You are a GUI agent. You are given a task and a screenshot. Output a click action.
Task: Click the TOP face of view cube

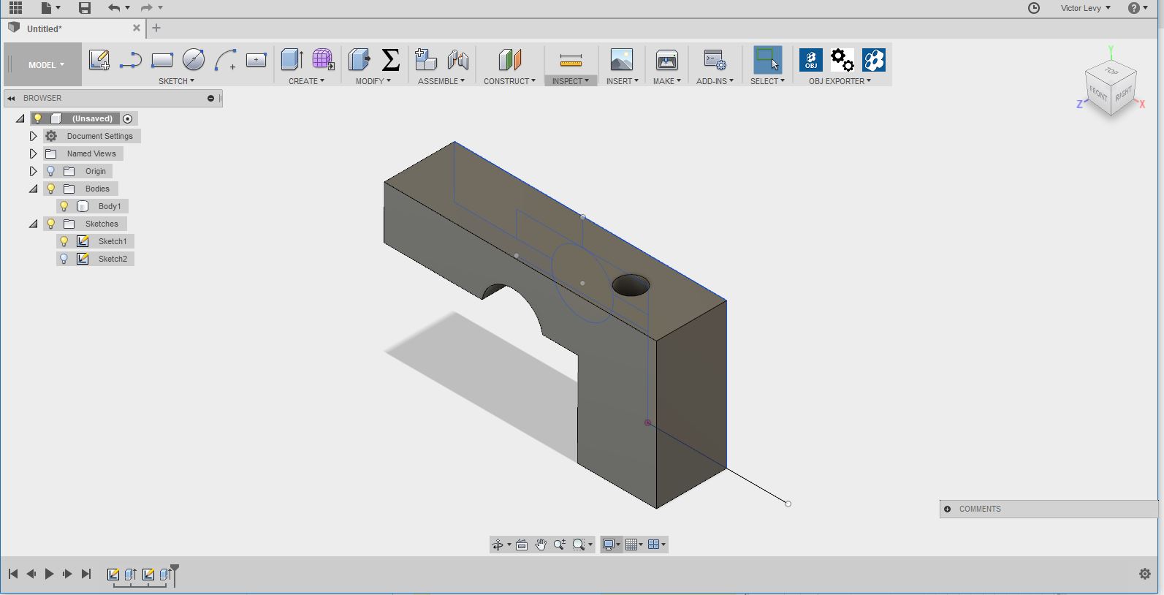point(1111,72)
